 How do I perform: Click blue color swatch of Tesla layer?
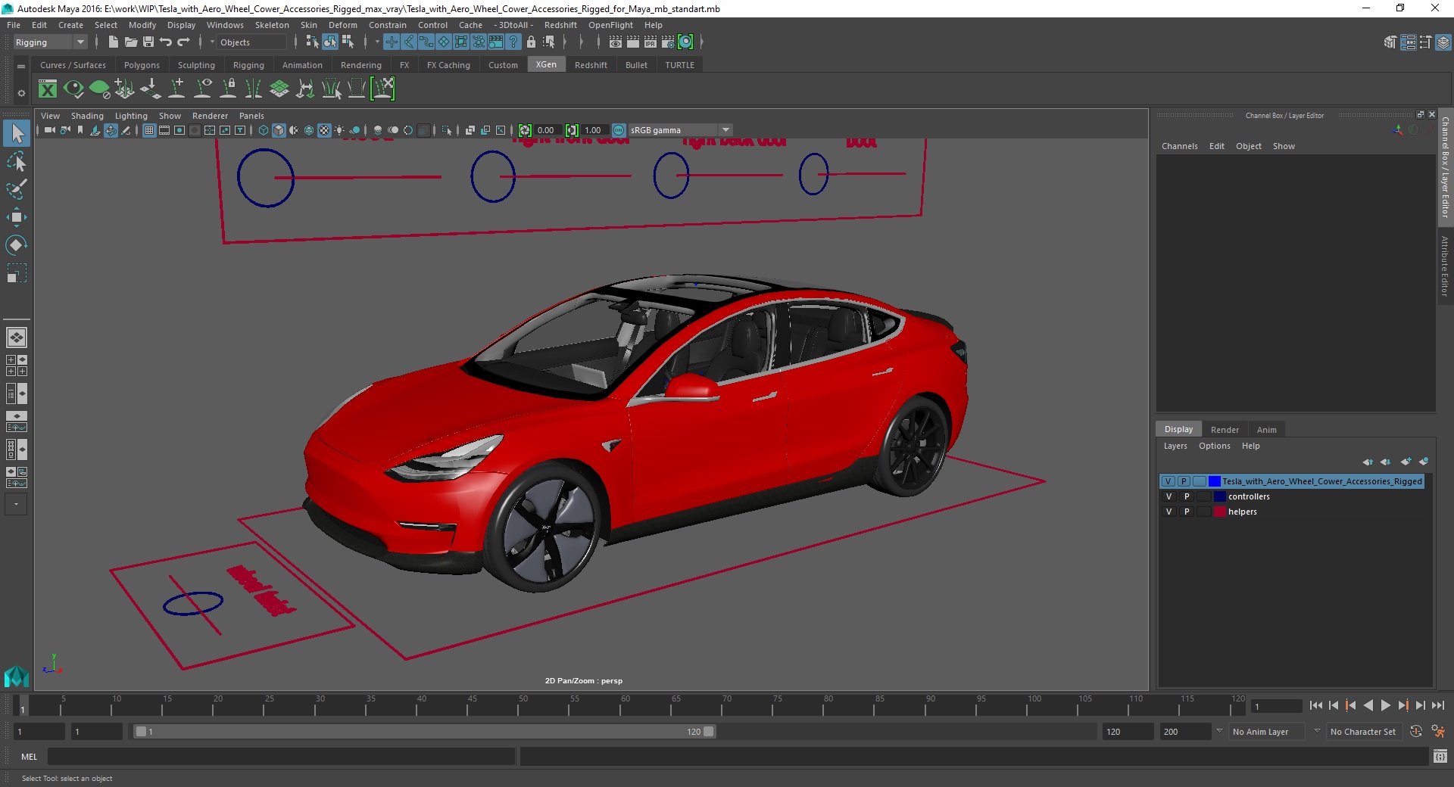tap(1215, 481)
